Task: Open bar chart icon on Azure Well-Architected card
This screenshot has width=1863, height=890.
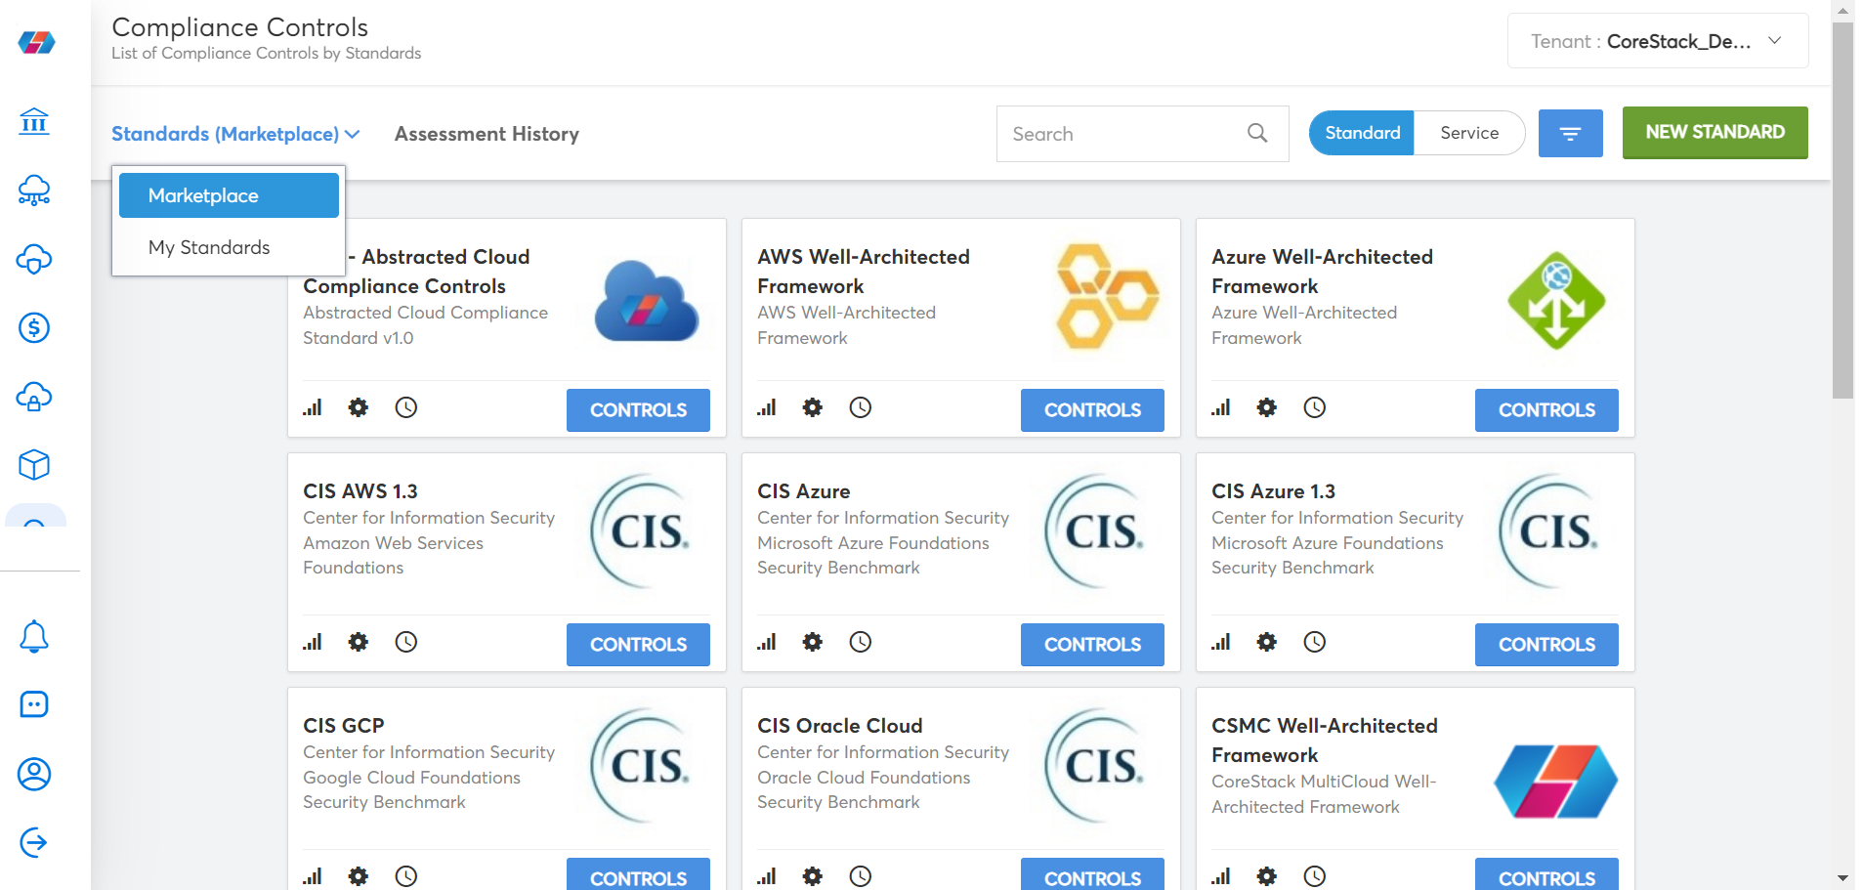Action: coord(1221,407)
